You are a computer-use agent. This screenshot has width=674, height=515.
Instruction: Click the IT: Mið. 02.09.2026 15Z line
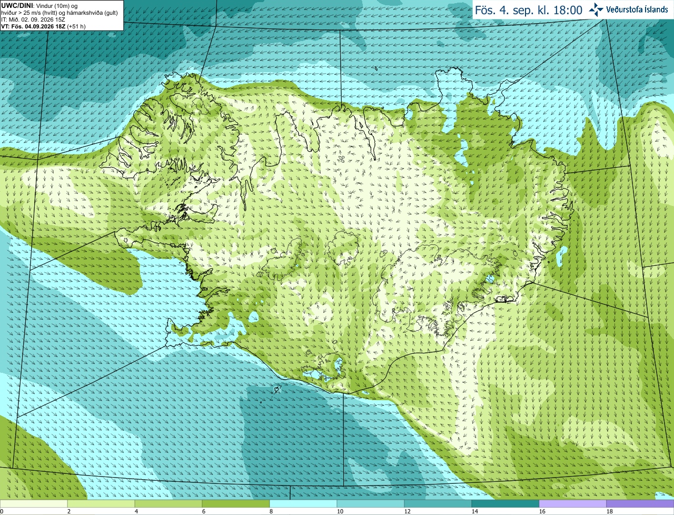pos(33,19)
